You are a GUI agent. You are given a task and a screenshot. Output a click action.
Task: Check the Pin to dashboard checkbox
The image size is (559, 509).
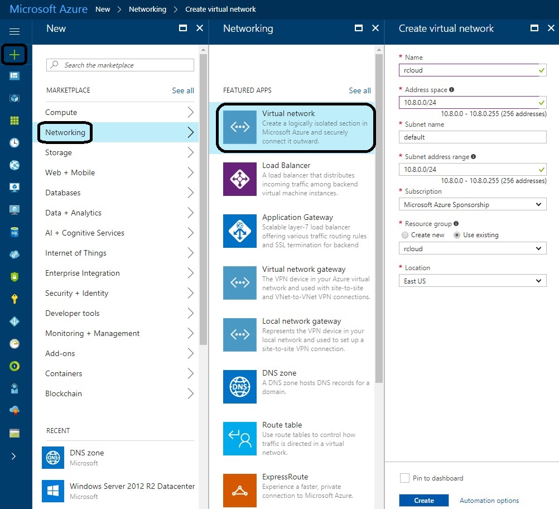click(404, 478)
